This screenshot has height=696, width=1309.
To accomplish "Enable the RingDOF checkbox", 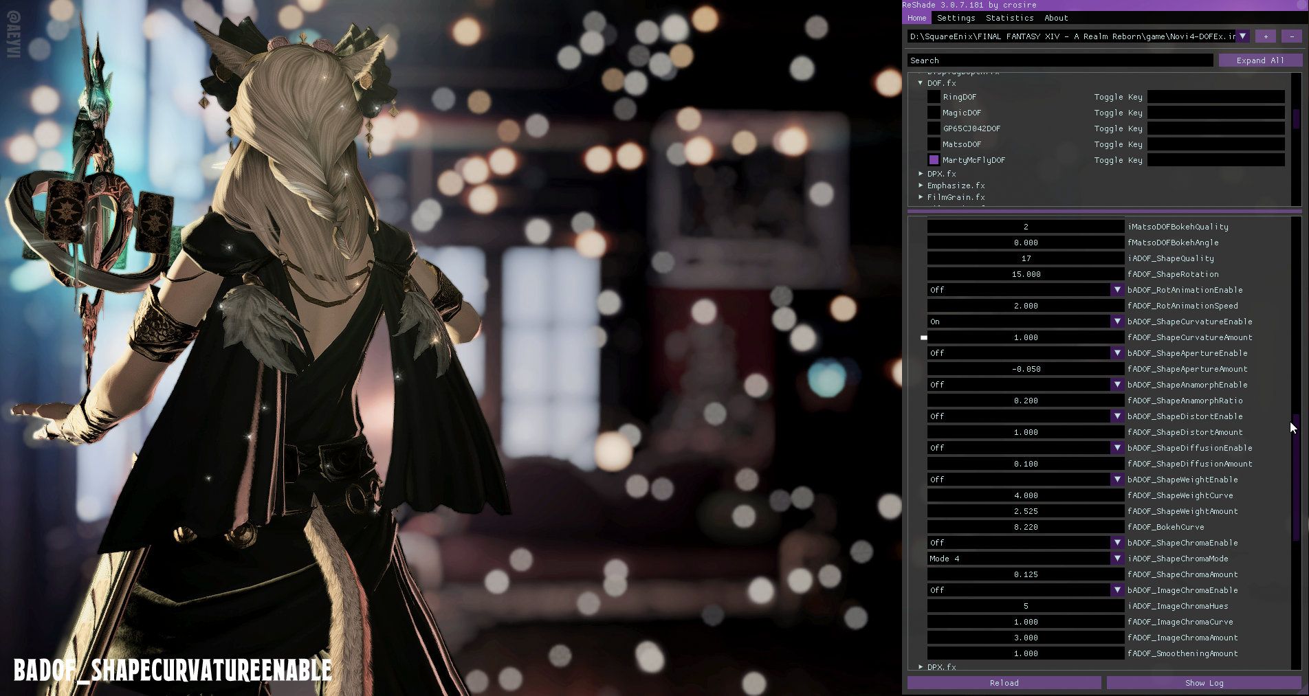I will (x=934, y=97).
